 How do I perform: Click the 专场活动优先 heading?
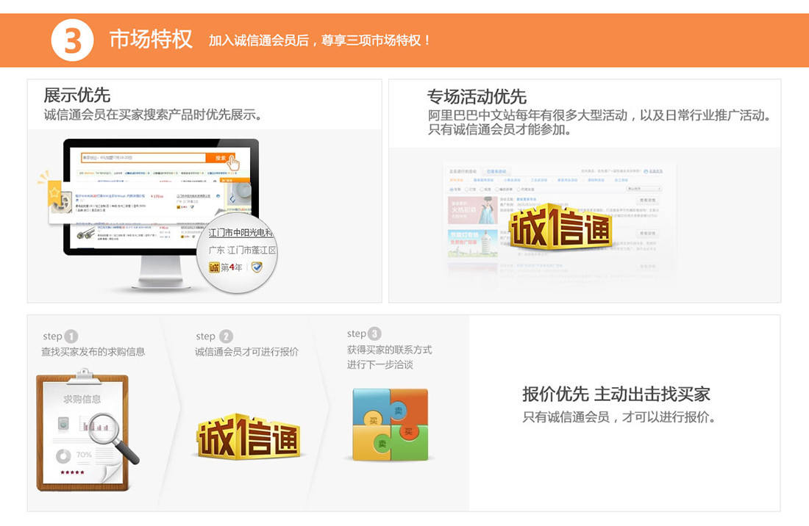point(477,96)
